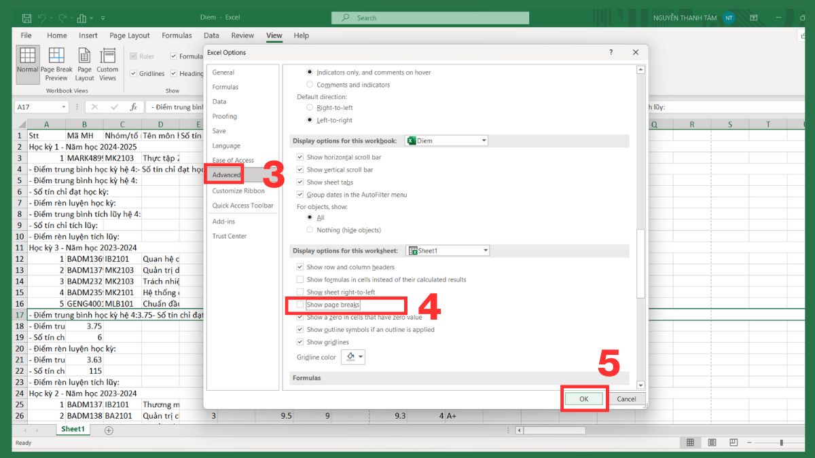Screen dimensions: 815x458
Task: Open the Insert Function (fx) button
Action: coord(133,107)
